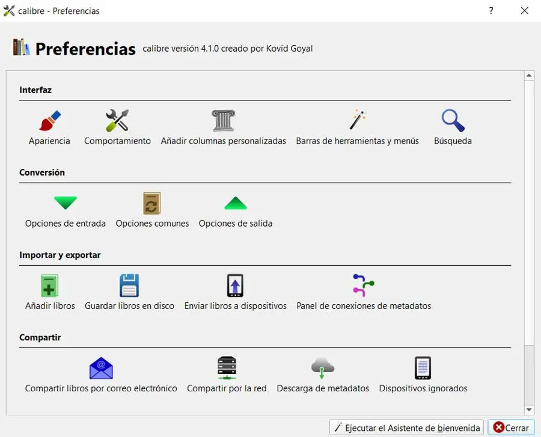Click the vertical scrollbar thumb

click(529, 212)
